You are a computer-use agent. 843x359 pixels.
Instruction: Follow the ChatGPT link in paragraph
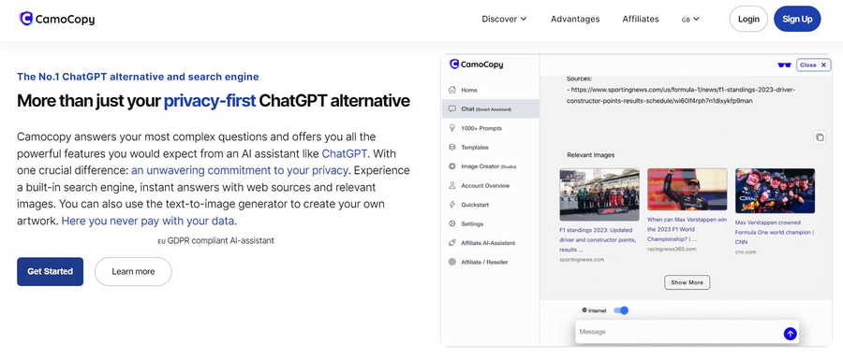(x=345, y=153)
